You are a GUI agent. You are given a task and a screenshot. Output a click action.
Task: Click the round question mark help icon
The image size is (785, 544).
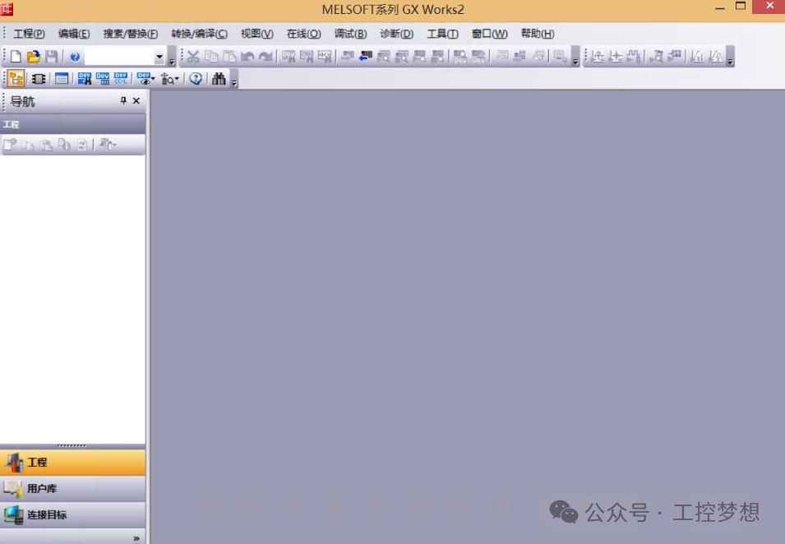pos(196,79)
